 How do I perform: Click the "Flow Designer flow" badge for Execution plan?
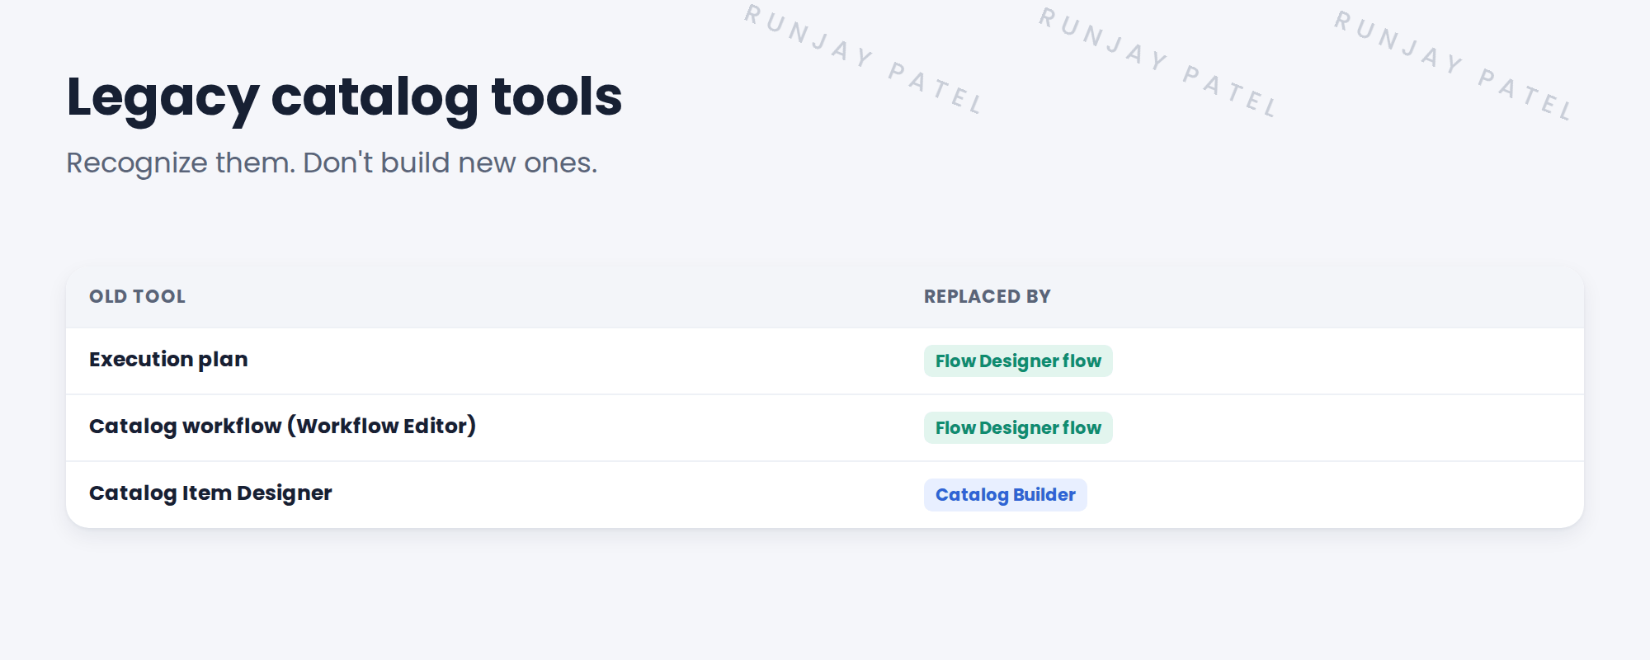pyautogui.click(x=1018, y=361)
